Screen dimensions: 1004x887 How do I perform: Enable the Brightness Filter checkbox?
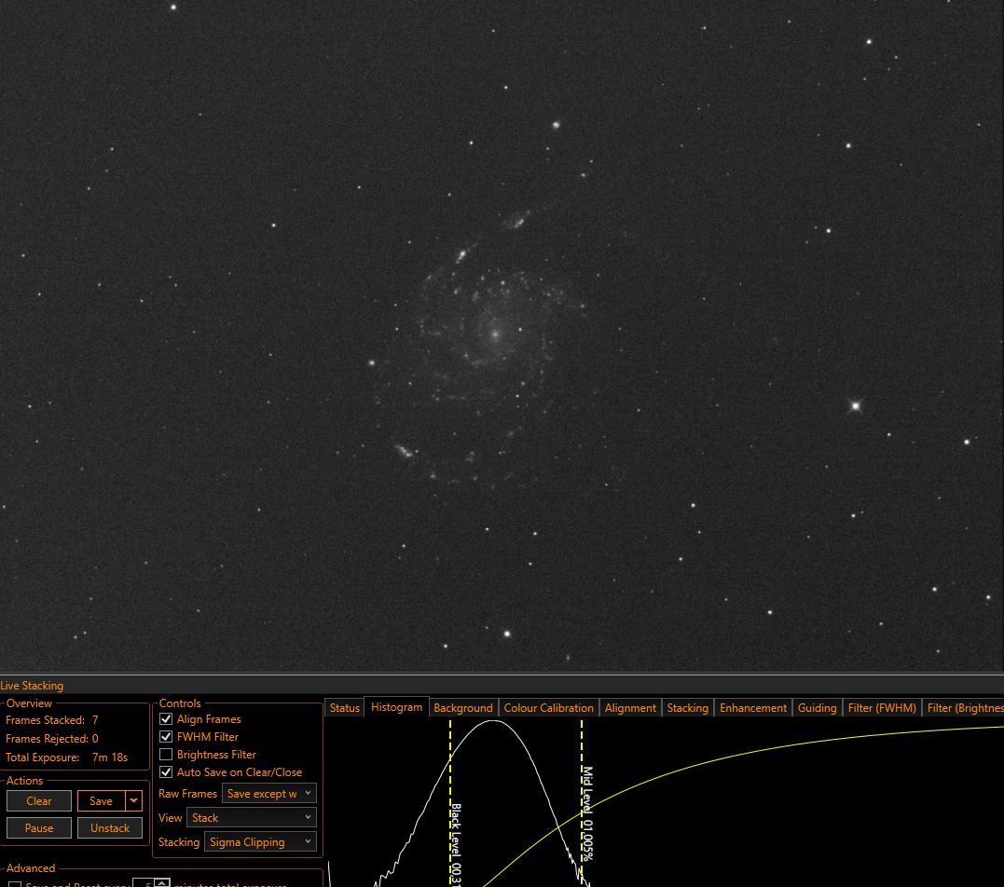coord(166,755)
